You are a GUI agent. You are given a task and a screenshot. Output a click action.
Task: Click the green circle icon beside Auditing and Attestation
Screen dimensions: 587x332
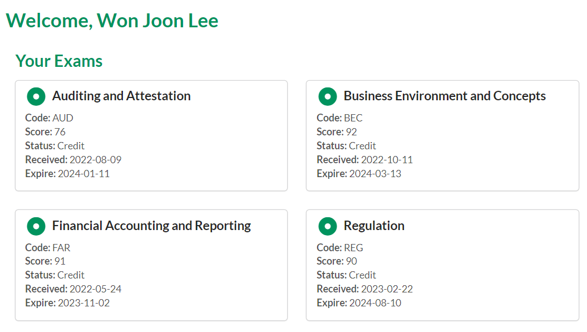pyautogui.click(x=36, y=96)
